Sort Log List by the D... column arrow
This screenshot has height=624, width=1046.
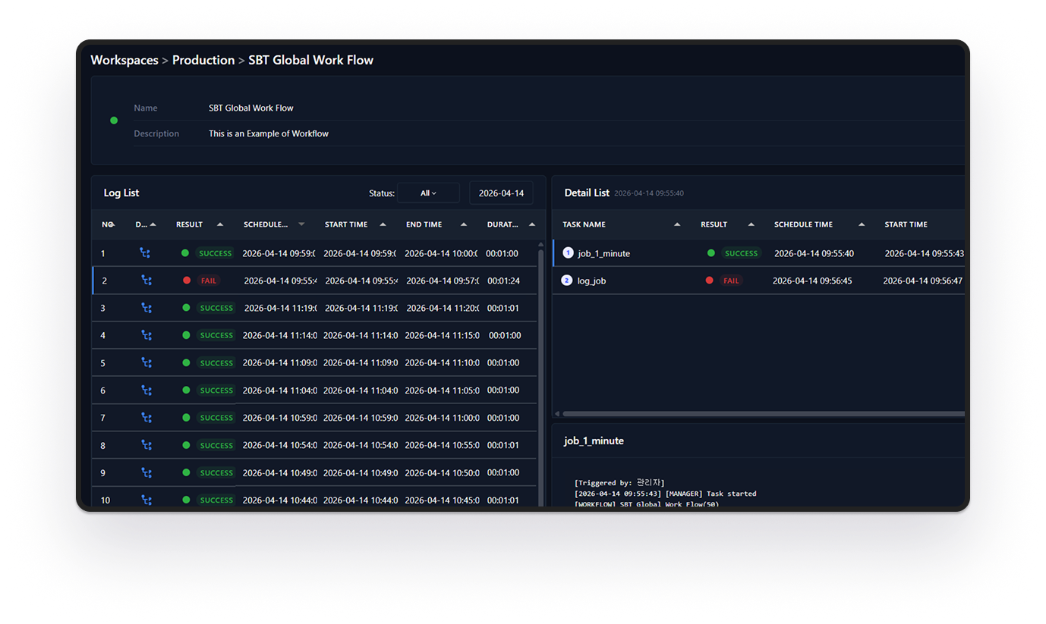[x=153, y=224]
